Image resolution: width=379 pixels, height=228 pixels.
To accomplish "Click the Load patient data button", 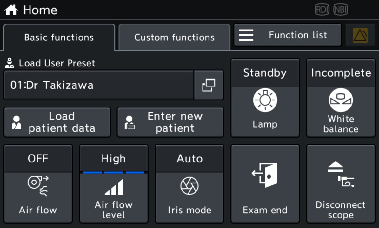I will [x=57, y=122].
